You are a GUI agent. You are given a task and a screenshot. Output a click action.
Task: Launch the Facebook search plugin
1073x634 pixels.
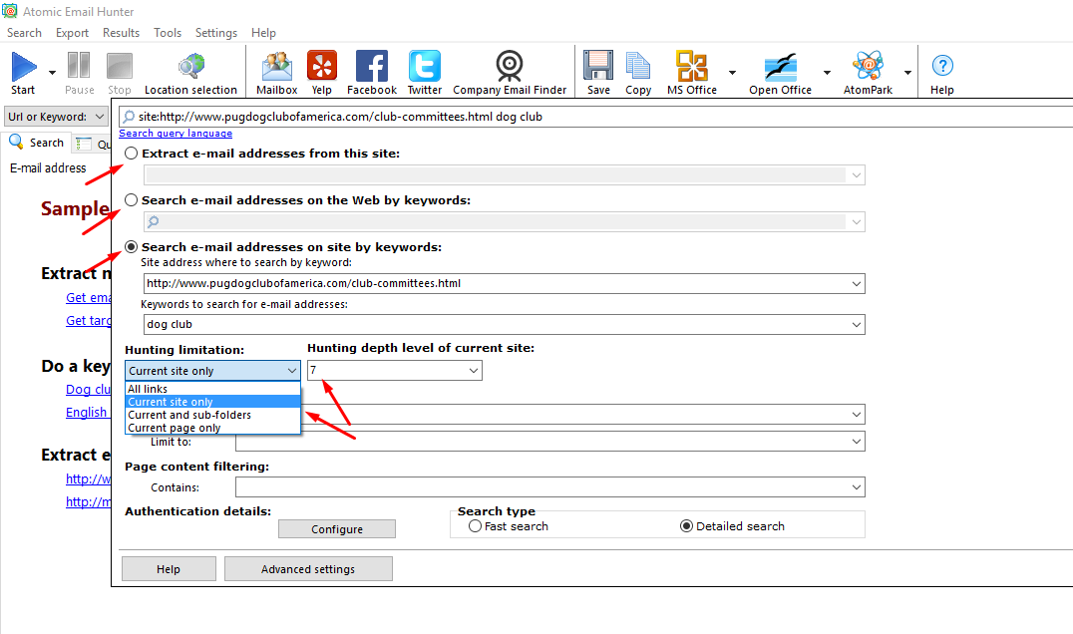pos(372,66)
